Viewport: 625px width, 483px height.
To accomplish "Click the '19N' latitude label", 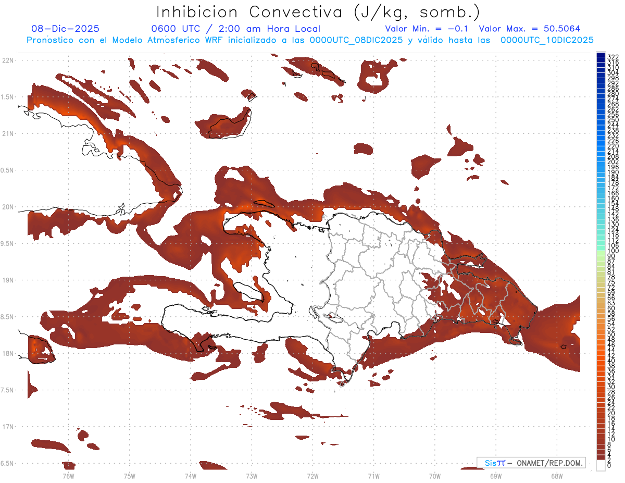I will pos(7,280).
